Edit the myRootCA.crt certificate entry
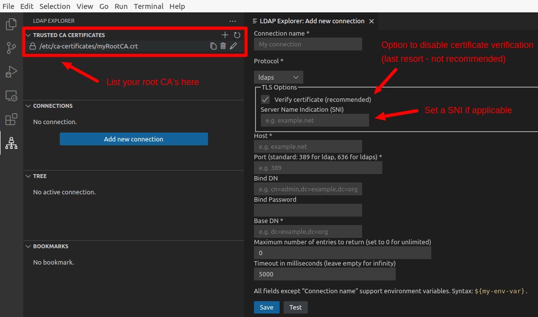The width and height of the screenshot is (538, 317). click(233, 45)
